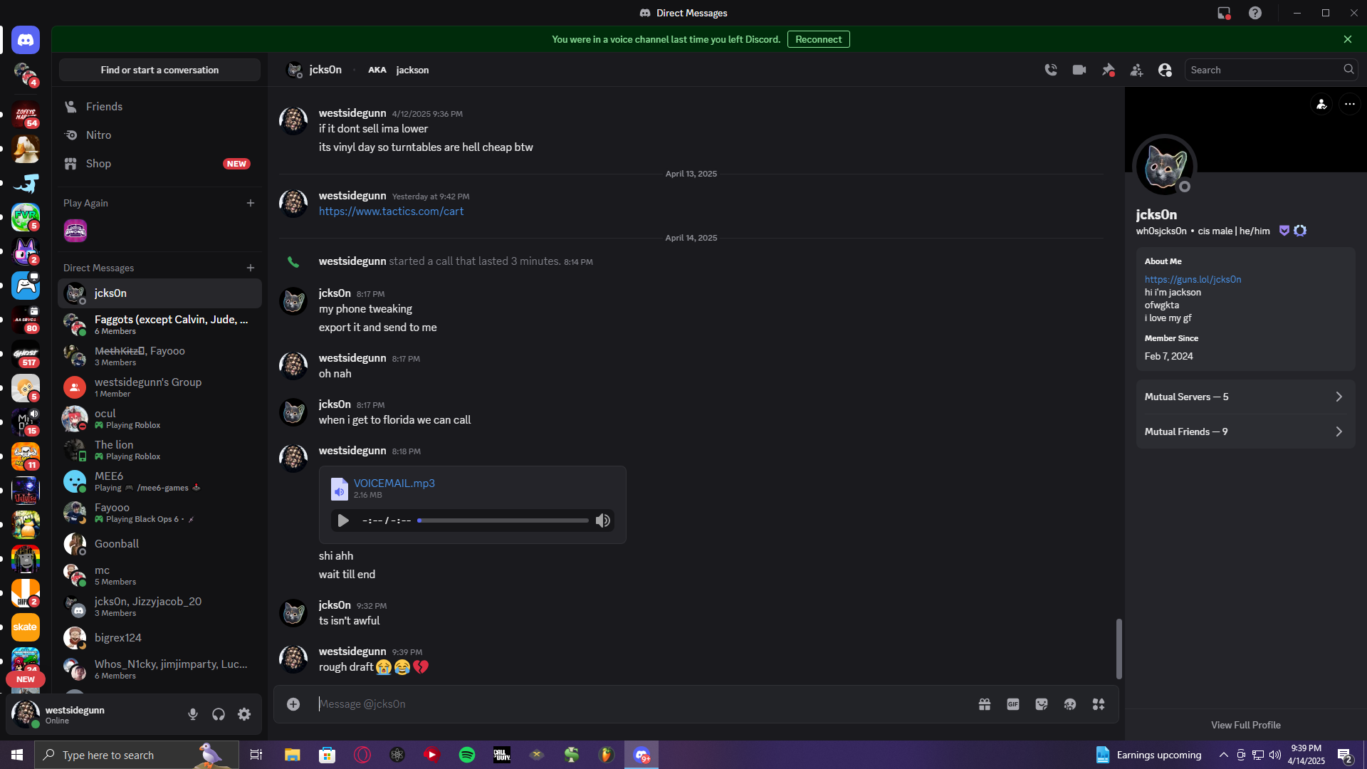
Task: Open more options on profile panel
Action: coord(1349,105)
